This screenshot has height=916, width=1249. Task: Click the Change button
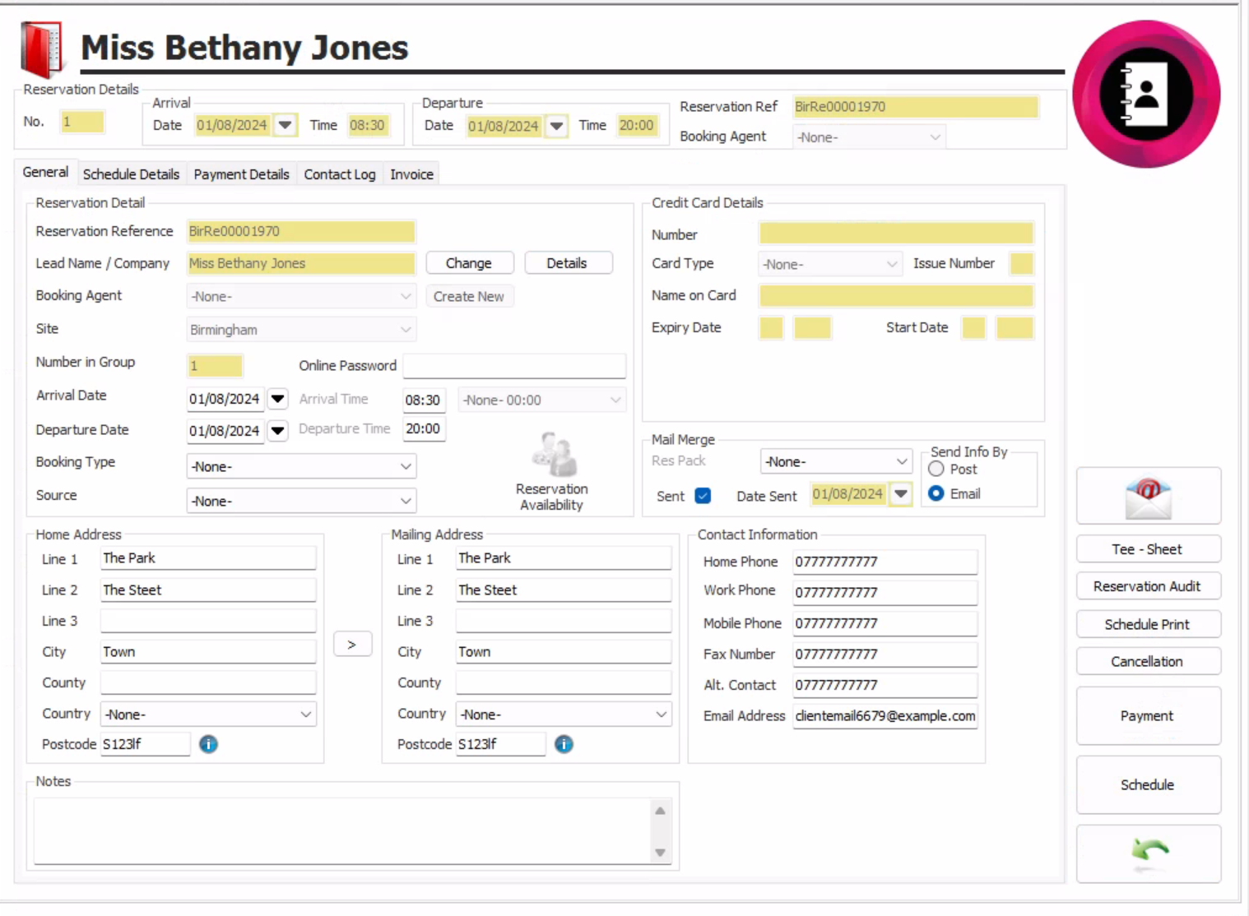point(469,263)
